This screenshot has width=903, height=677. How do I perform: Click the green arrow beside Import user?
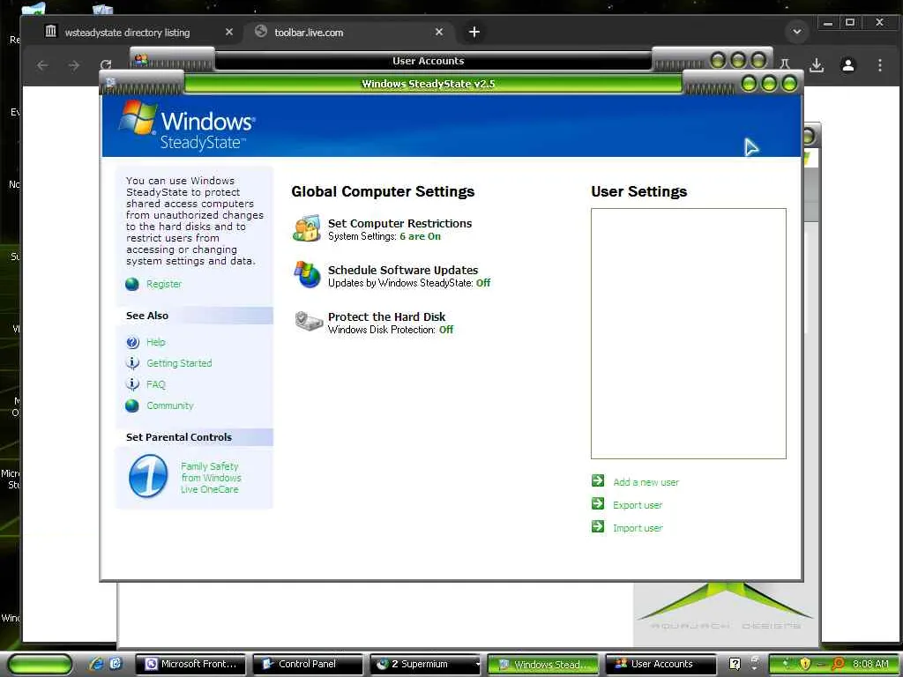pyautogui.click(x=598, y=526)
